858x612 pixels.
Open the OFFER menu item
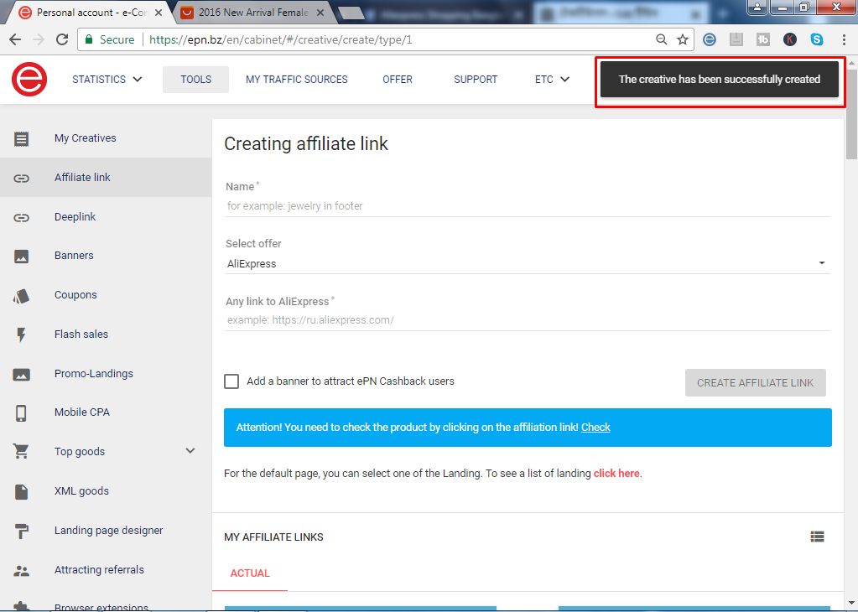398,80
